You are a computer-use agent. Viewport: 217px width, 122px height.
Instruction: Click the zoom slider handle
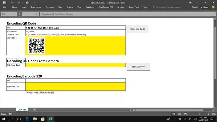point(199,114)
